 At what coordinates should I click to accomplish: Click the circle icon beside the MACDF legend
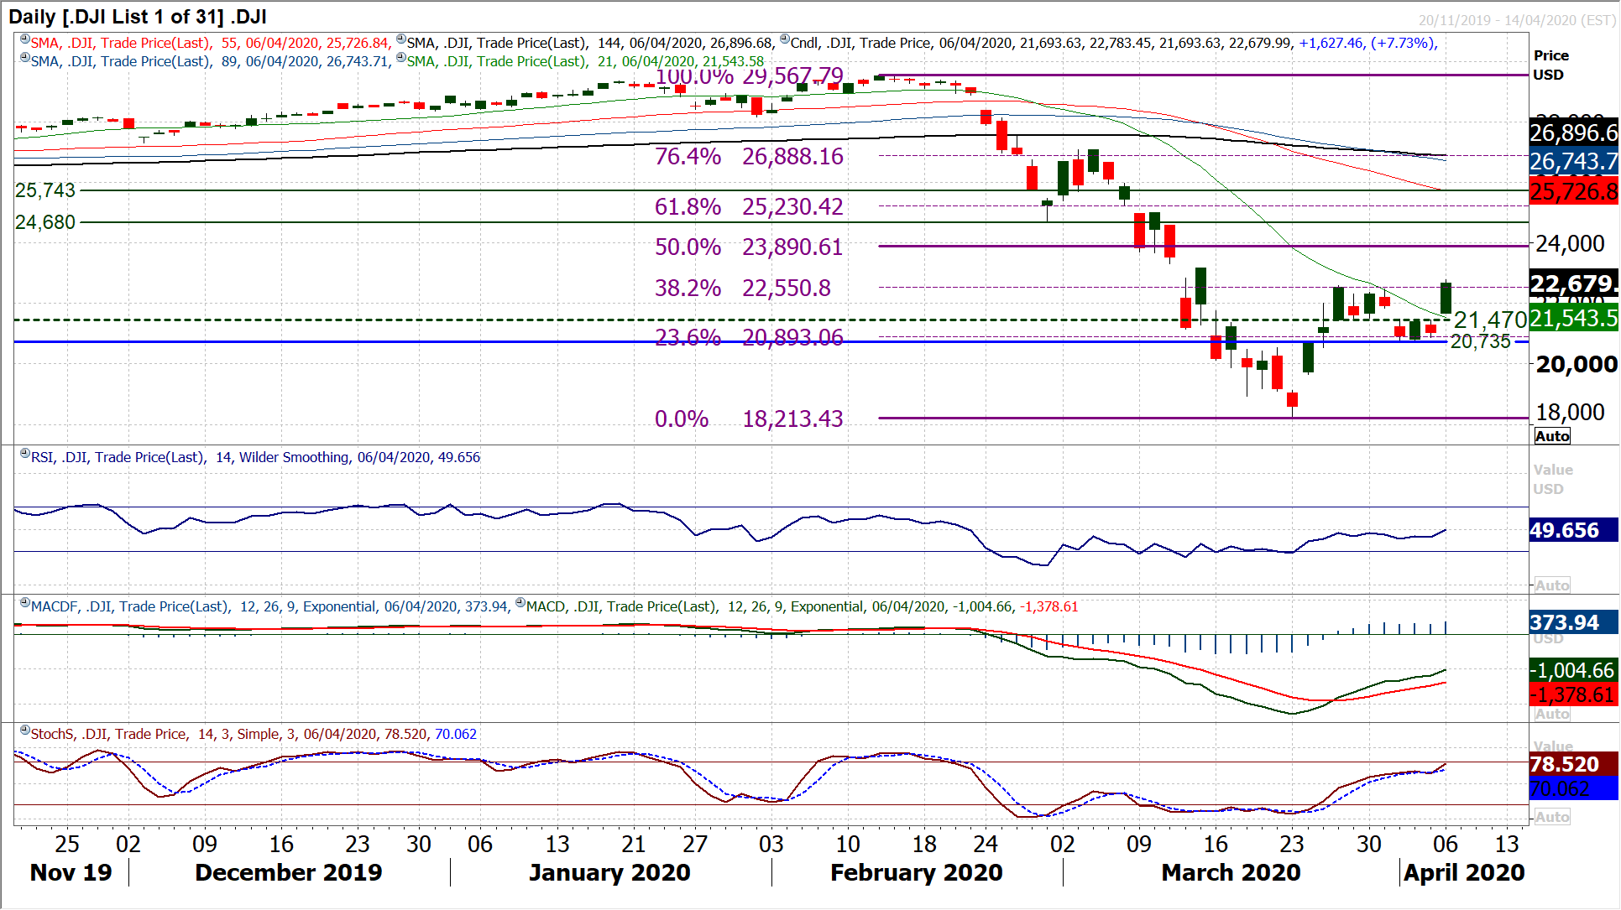[25, 603]
